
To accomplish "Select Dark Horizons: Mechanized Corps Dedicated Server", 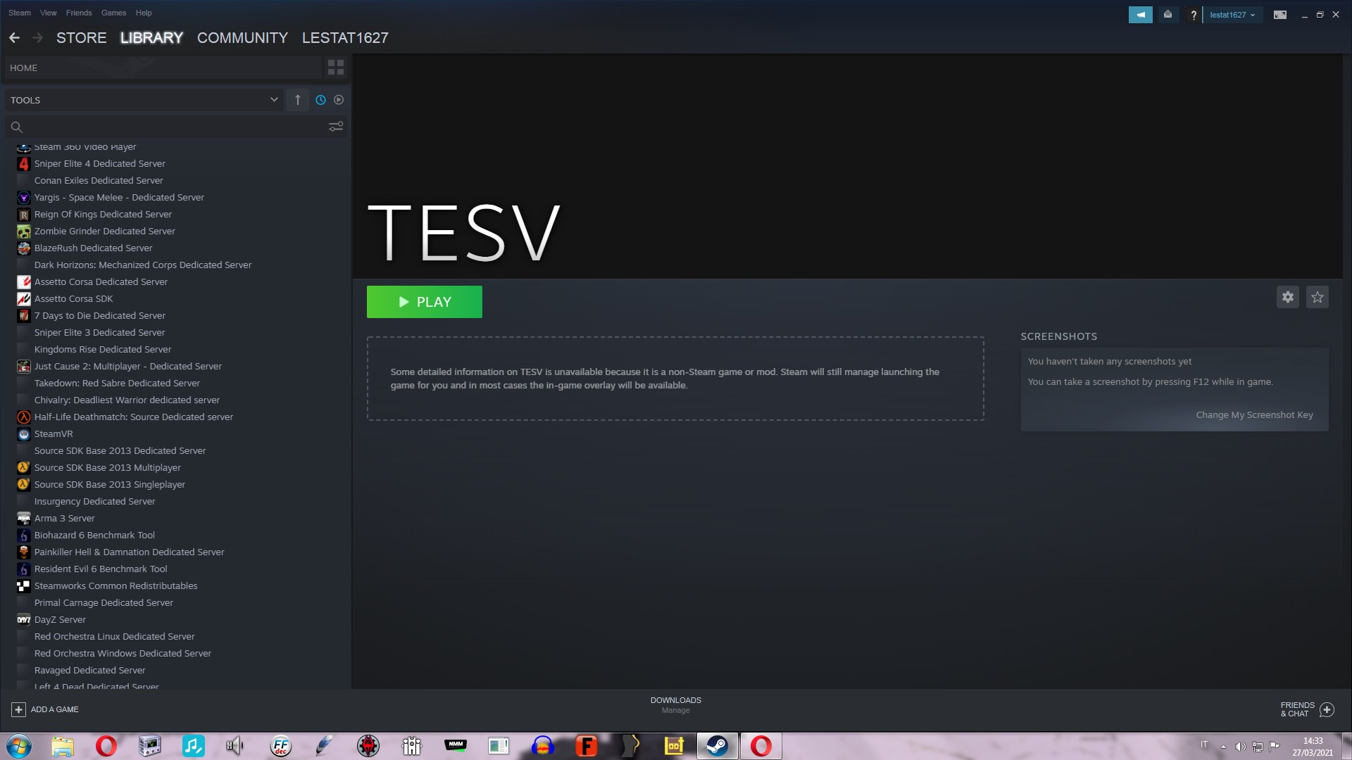I will click(143, 265).
